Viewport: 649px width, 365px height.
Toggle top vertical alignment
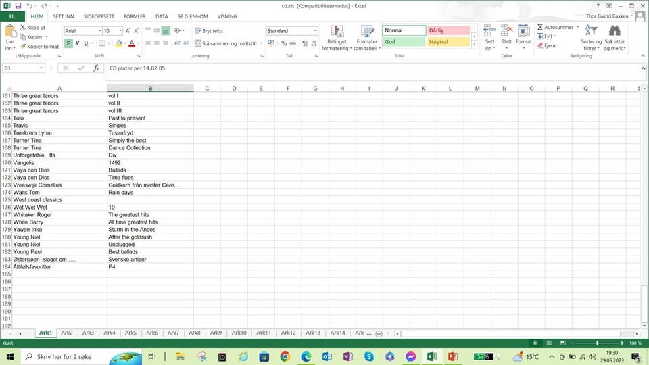coord(148,31)
